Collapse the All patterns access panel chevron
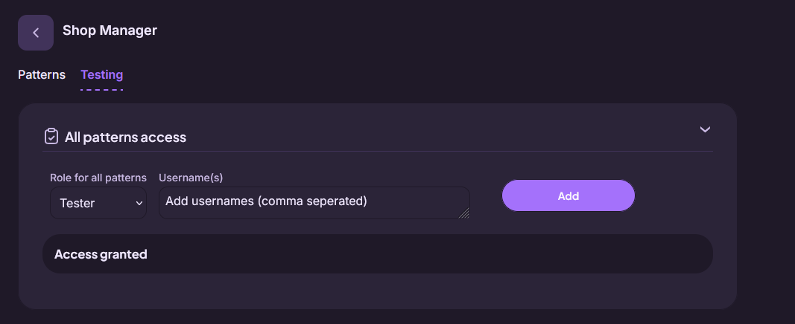The width and height of the screenshot is (795, 324). pyautogui.click(x=705, y=129)
